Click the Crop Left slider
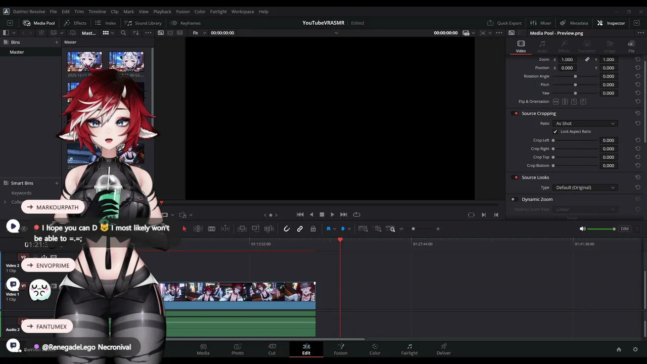 point(575,141)
